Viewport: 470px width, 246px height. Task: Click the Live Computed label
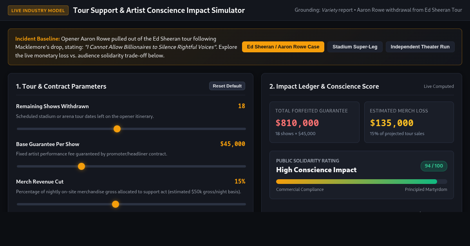pyautogui.click(x=439, y=86)
